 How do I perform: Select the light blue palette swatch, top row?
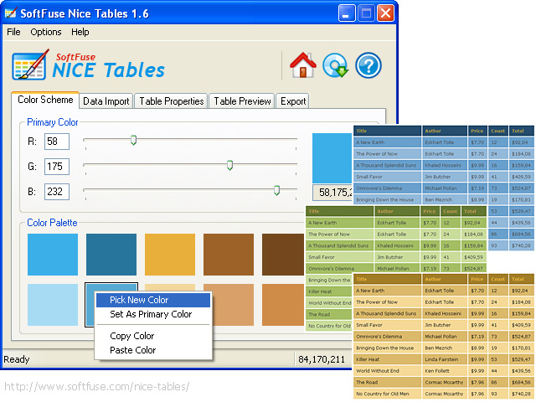pyautogui.click(x=53, y=255)
